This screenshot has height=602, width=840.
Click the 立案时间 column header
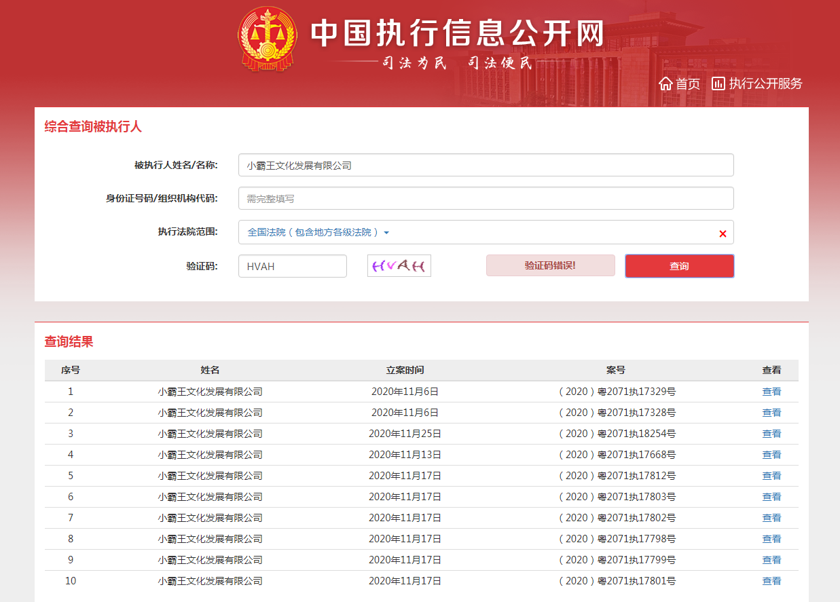[x=405, y=371]
